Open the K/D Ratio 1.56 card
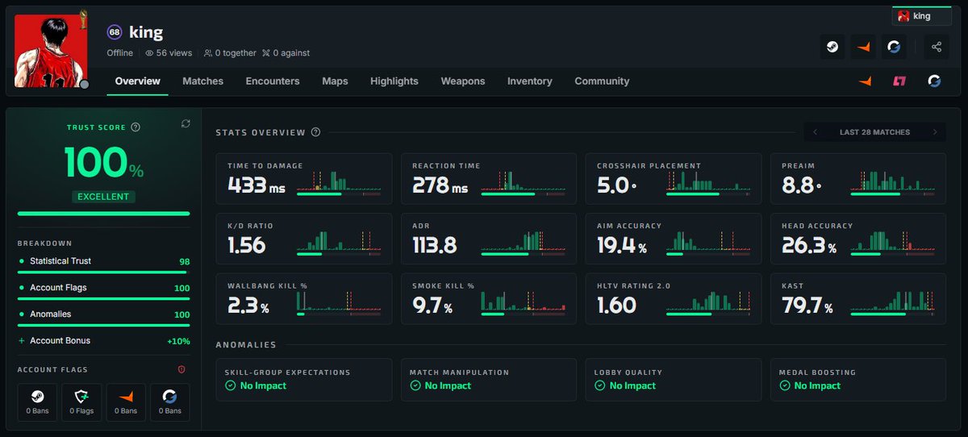The height and width of the screenshot is (437, 968). click(x=304, y=239)
